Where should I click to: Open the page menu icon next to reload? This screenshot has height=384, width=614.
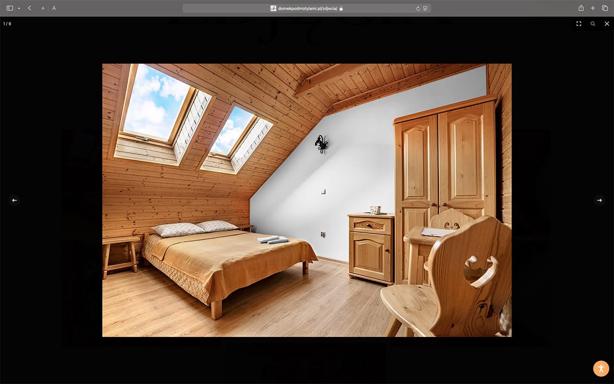tap(425, 8)
